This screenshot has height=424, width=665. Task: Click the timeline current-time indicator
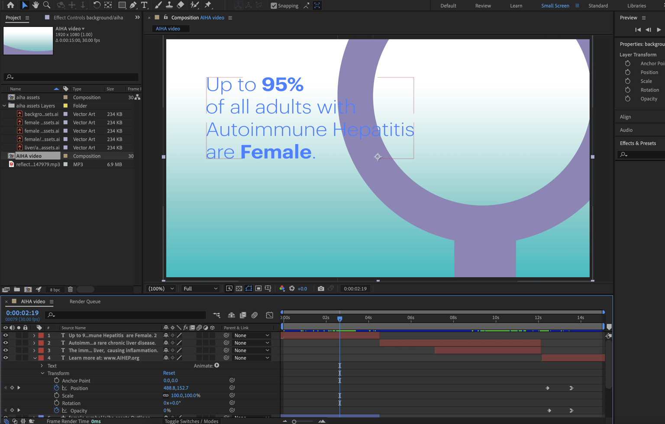340,318
